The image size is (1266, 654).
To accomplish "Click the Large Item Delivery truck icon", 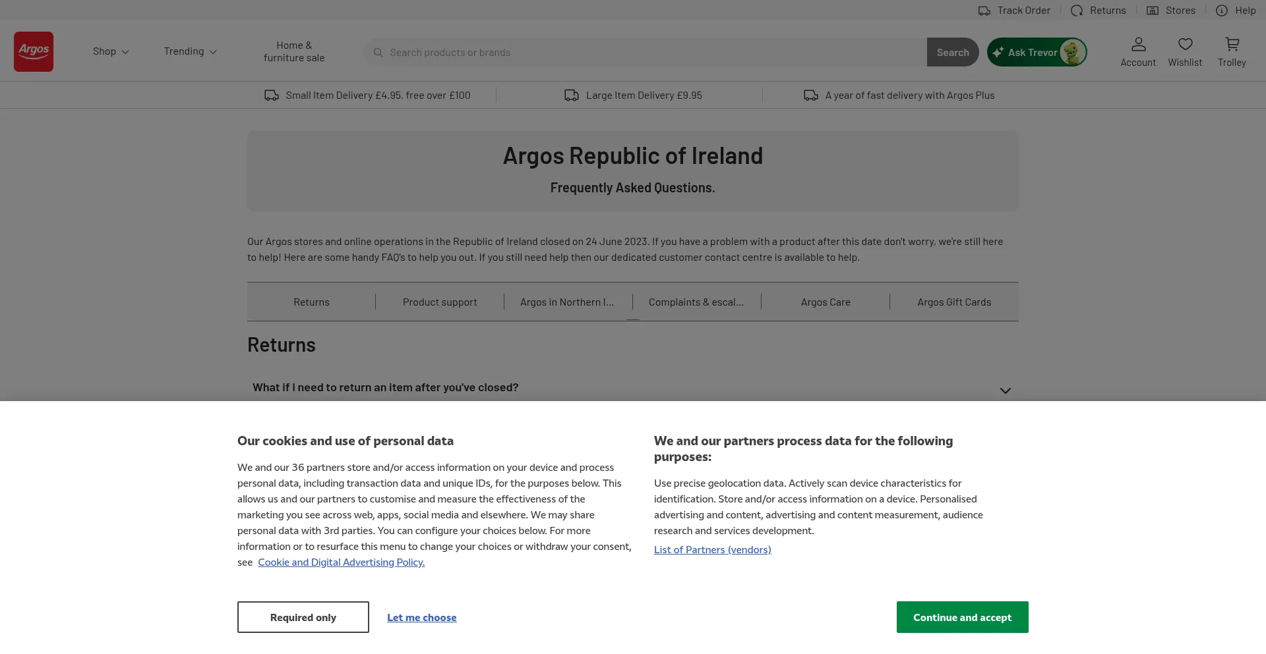I will [572, 95].
